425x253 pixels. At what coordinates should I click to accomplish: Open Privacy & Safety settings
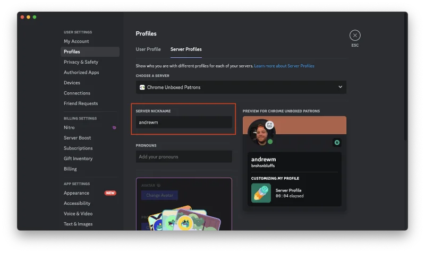[90, 62]
